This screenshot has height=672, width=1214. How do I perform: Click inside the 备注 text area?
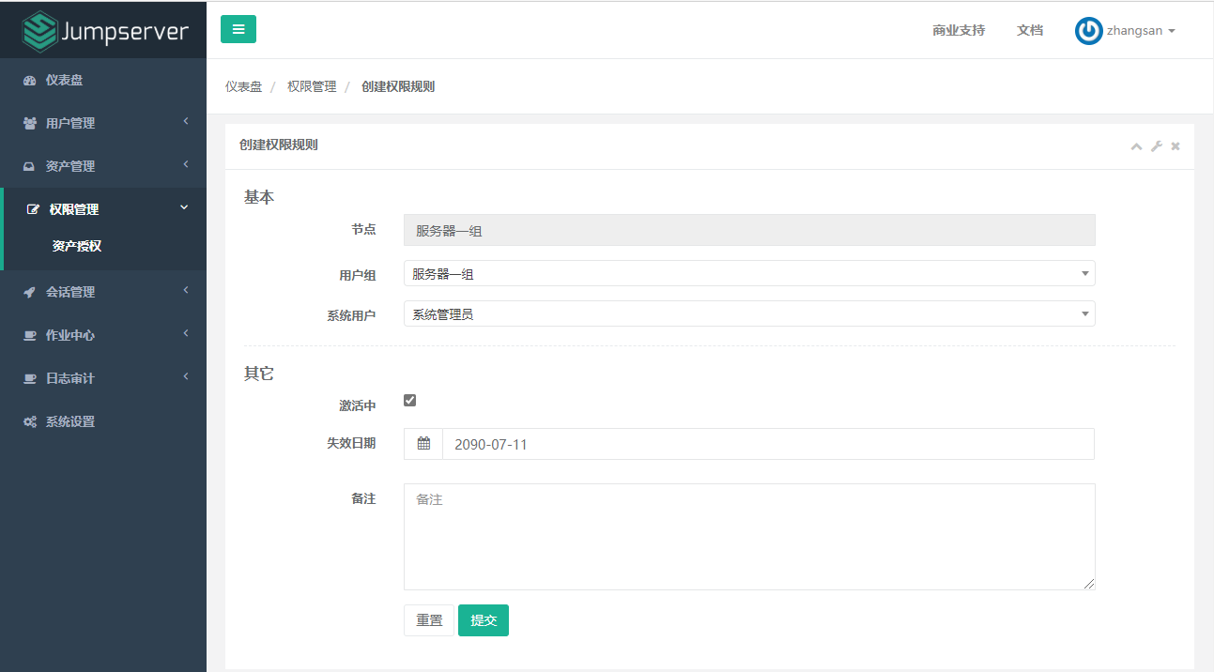point(748,535)
